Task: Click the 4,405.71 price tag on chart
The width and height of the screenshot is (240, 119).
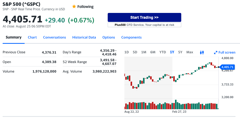Action: tap(227, 67)
